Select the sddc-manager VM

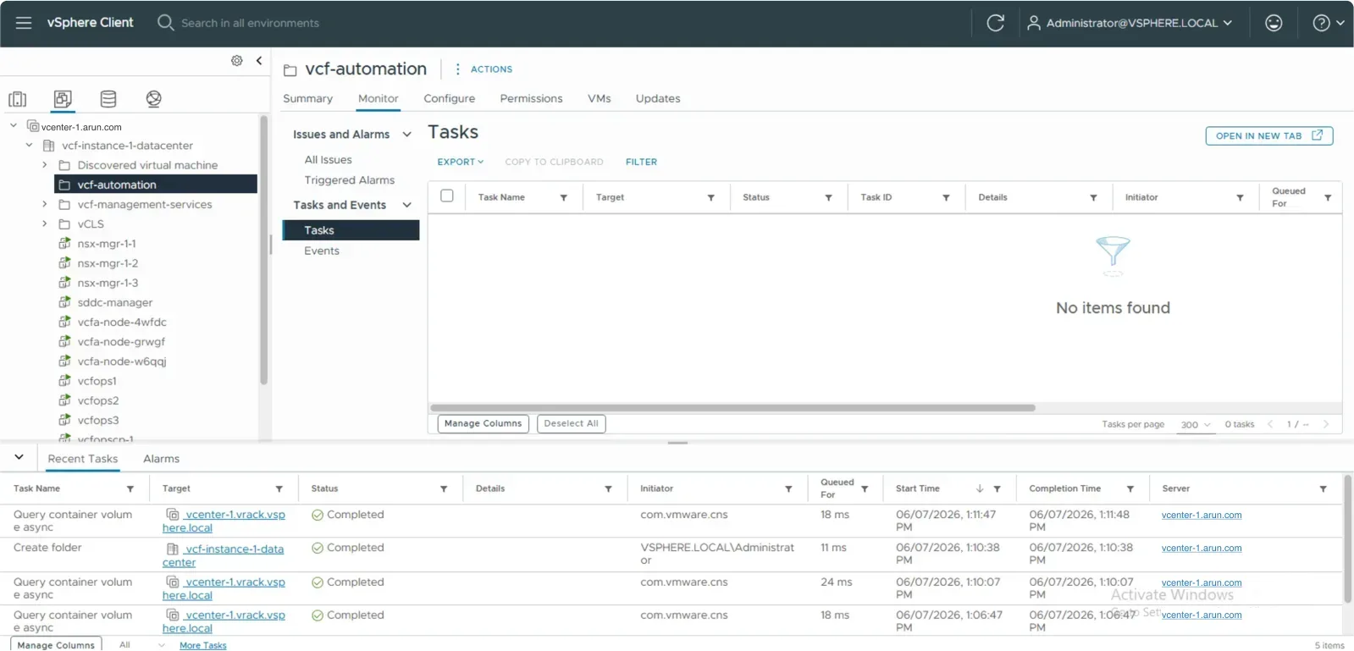[x=115, y=302]
